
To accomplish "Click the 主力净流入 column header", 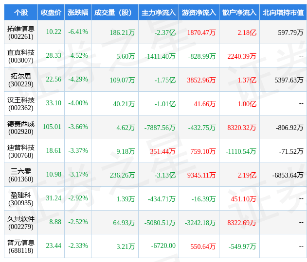I will click(159, 13).
